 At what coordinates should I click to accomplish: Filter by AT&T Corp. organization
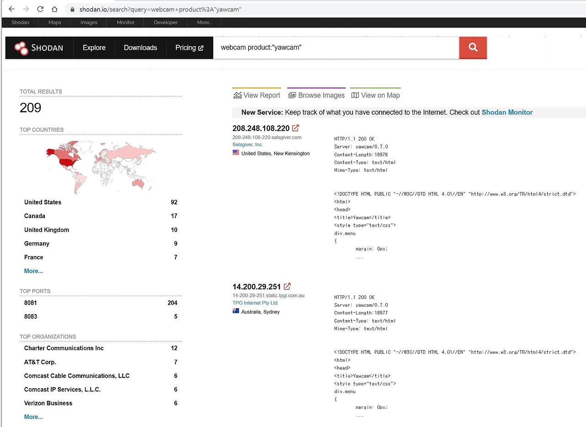[40, 362]
